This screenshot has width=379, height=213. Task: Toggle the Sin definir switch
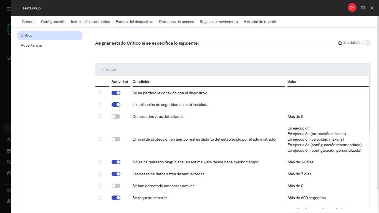tap(366, 43)
